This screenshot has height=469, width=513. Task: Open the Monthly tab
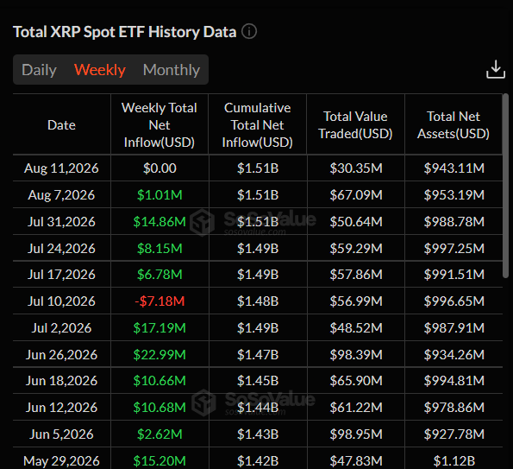coord(172,70)
